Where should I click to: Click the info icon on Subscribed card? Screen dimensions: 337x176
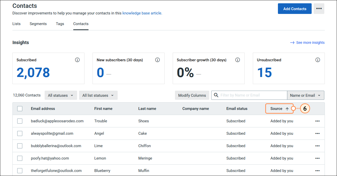click(x=77, y=60)
